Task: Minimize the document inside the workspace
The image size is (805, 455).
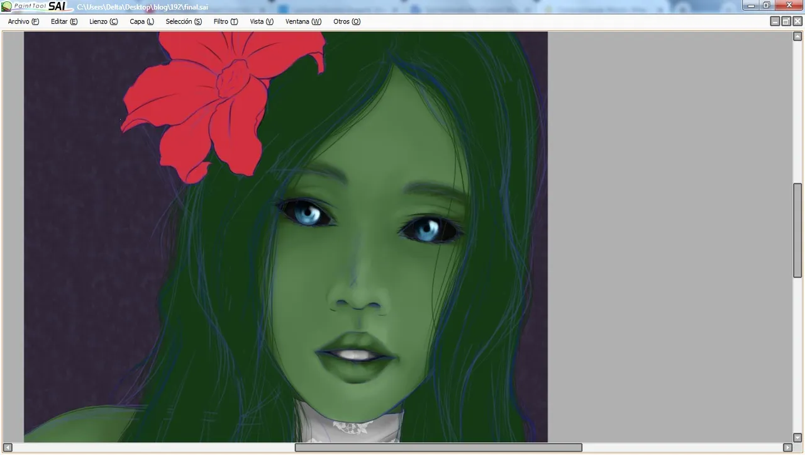Action: coord(775,21)
